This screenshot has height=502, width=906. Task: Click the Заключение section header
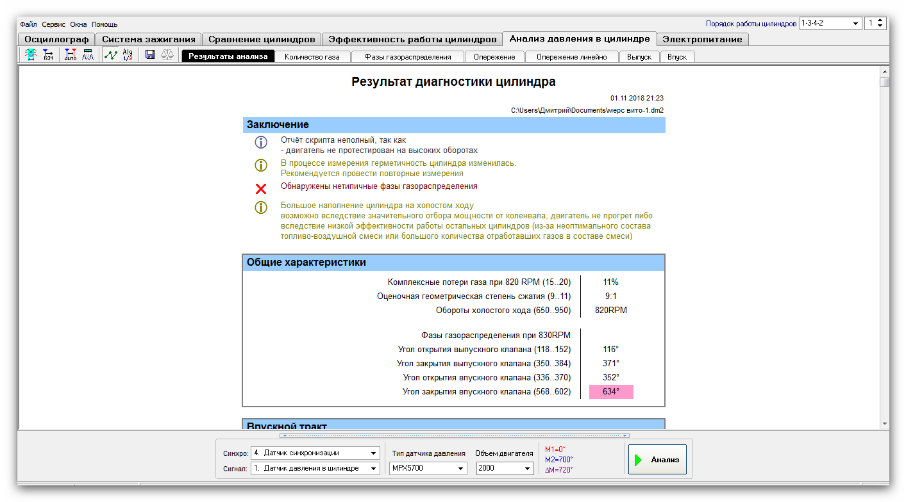tap(454, 125)
